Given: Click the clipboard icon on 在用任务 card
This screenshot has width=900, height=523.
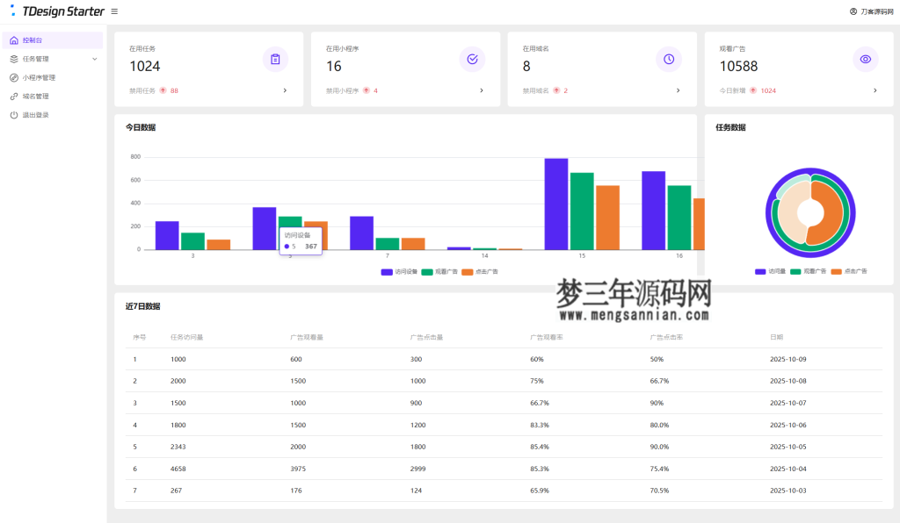Looking at the screenshot, I should [x=275, y=59].
